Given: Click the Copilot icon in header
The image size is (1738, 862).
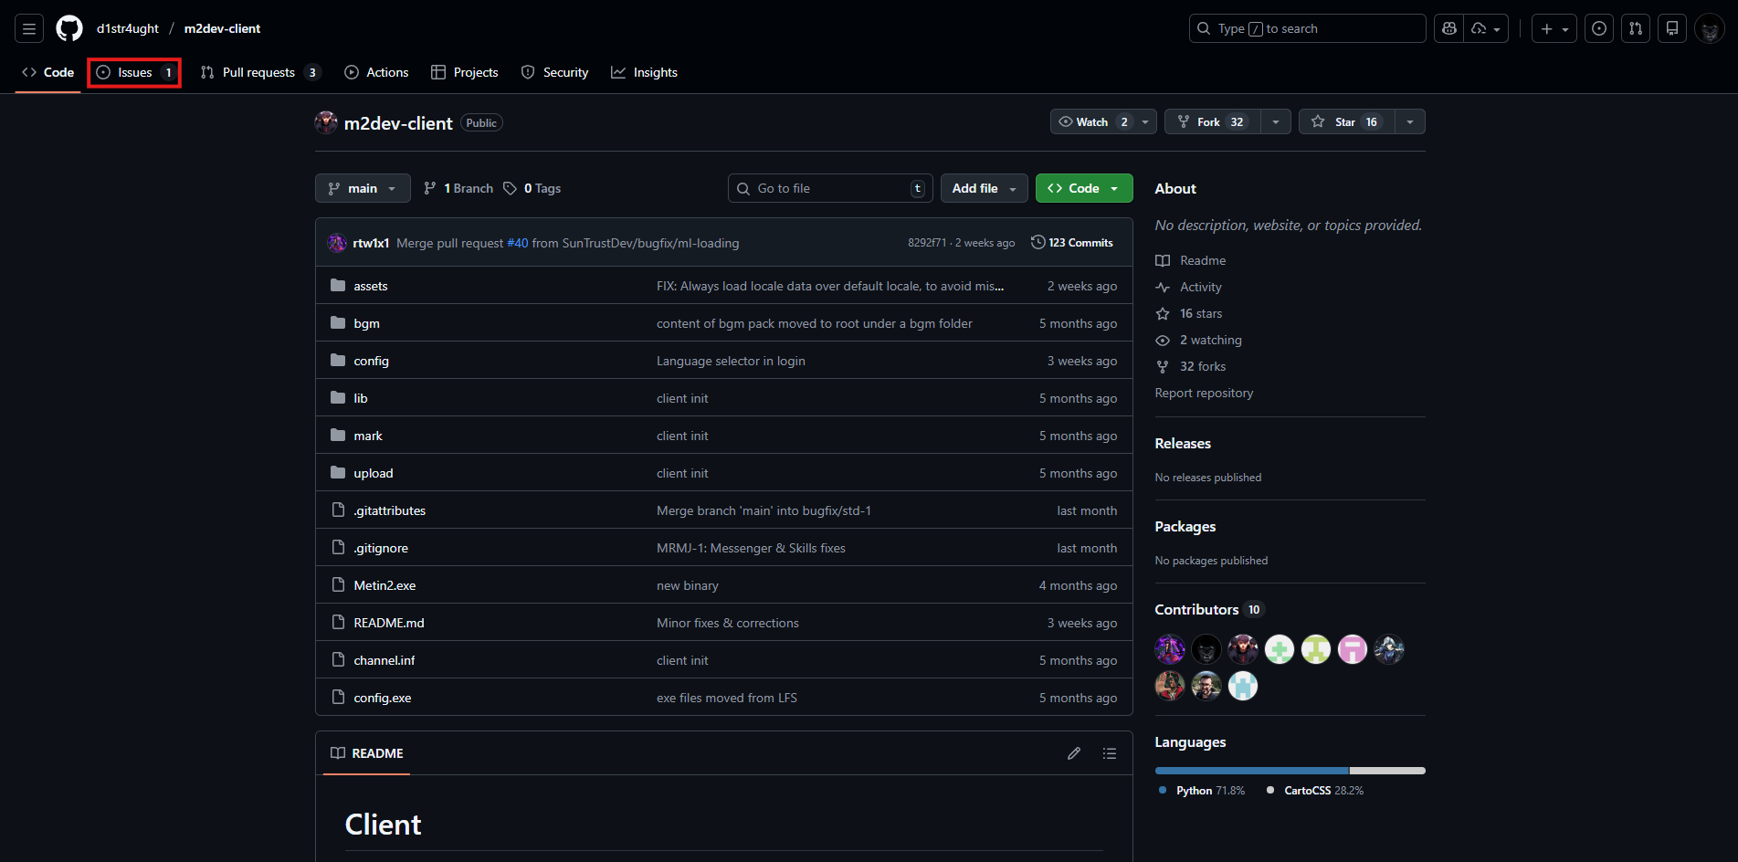Looking at the screenshot, I should click(x=1448, y=28).
